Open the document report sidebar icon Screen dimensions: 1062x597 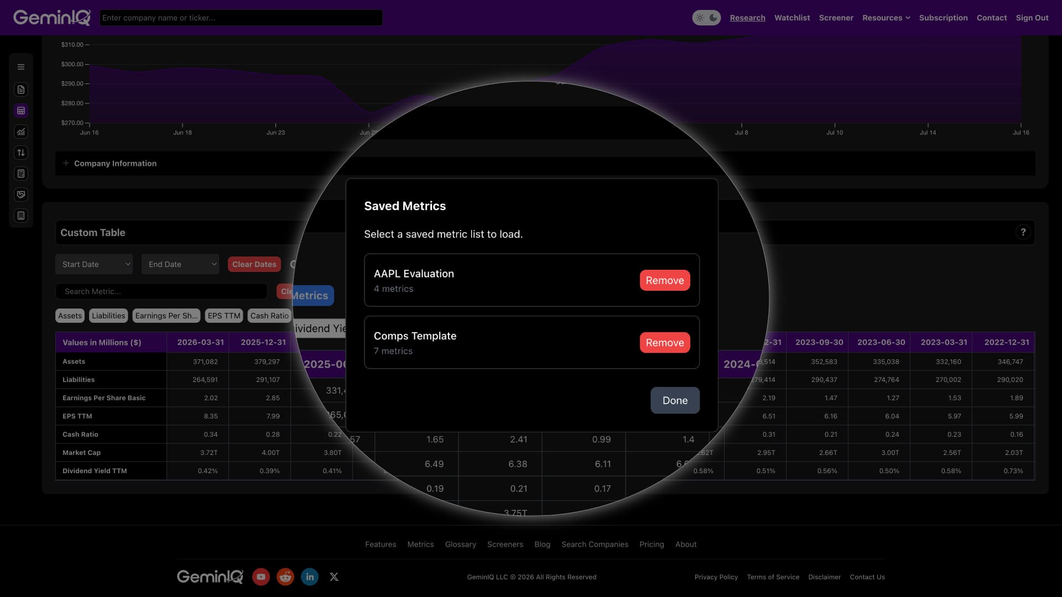[21, 90]
